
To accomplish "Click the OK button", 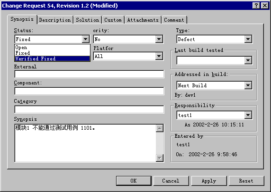I will tap(134, 181).
